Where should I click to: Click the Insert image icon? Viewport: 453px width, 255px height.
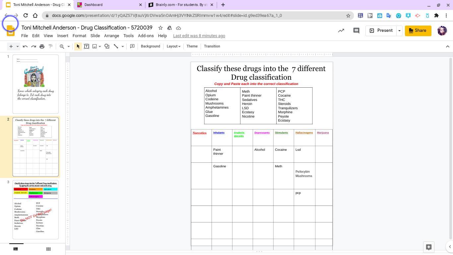[95, 46]
